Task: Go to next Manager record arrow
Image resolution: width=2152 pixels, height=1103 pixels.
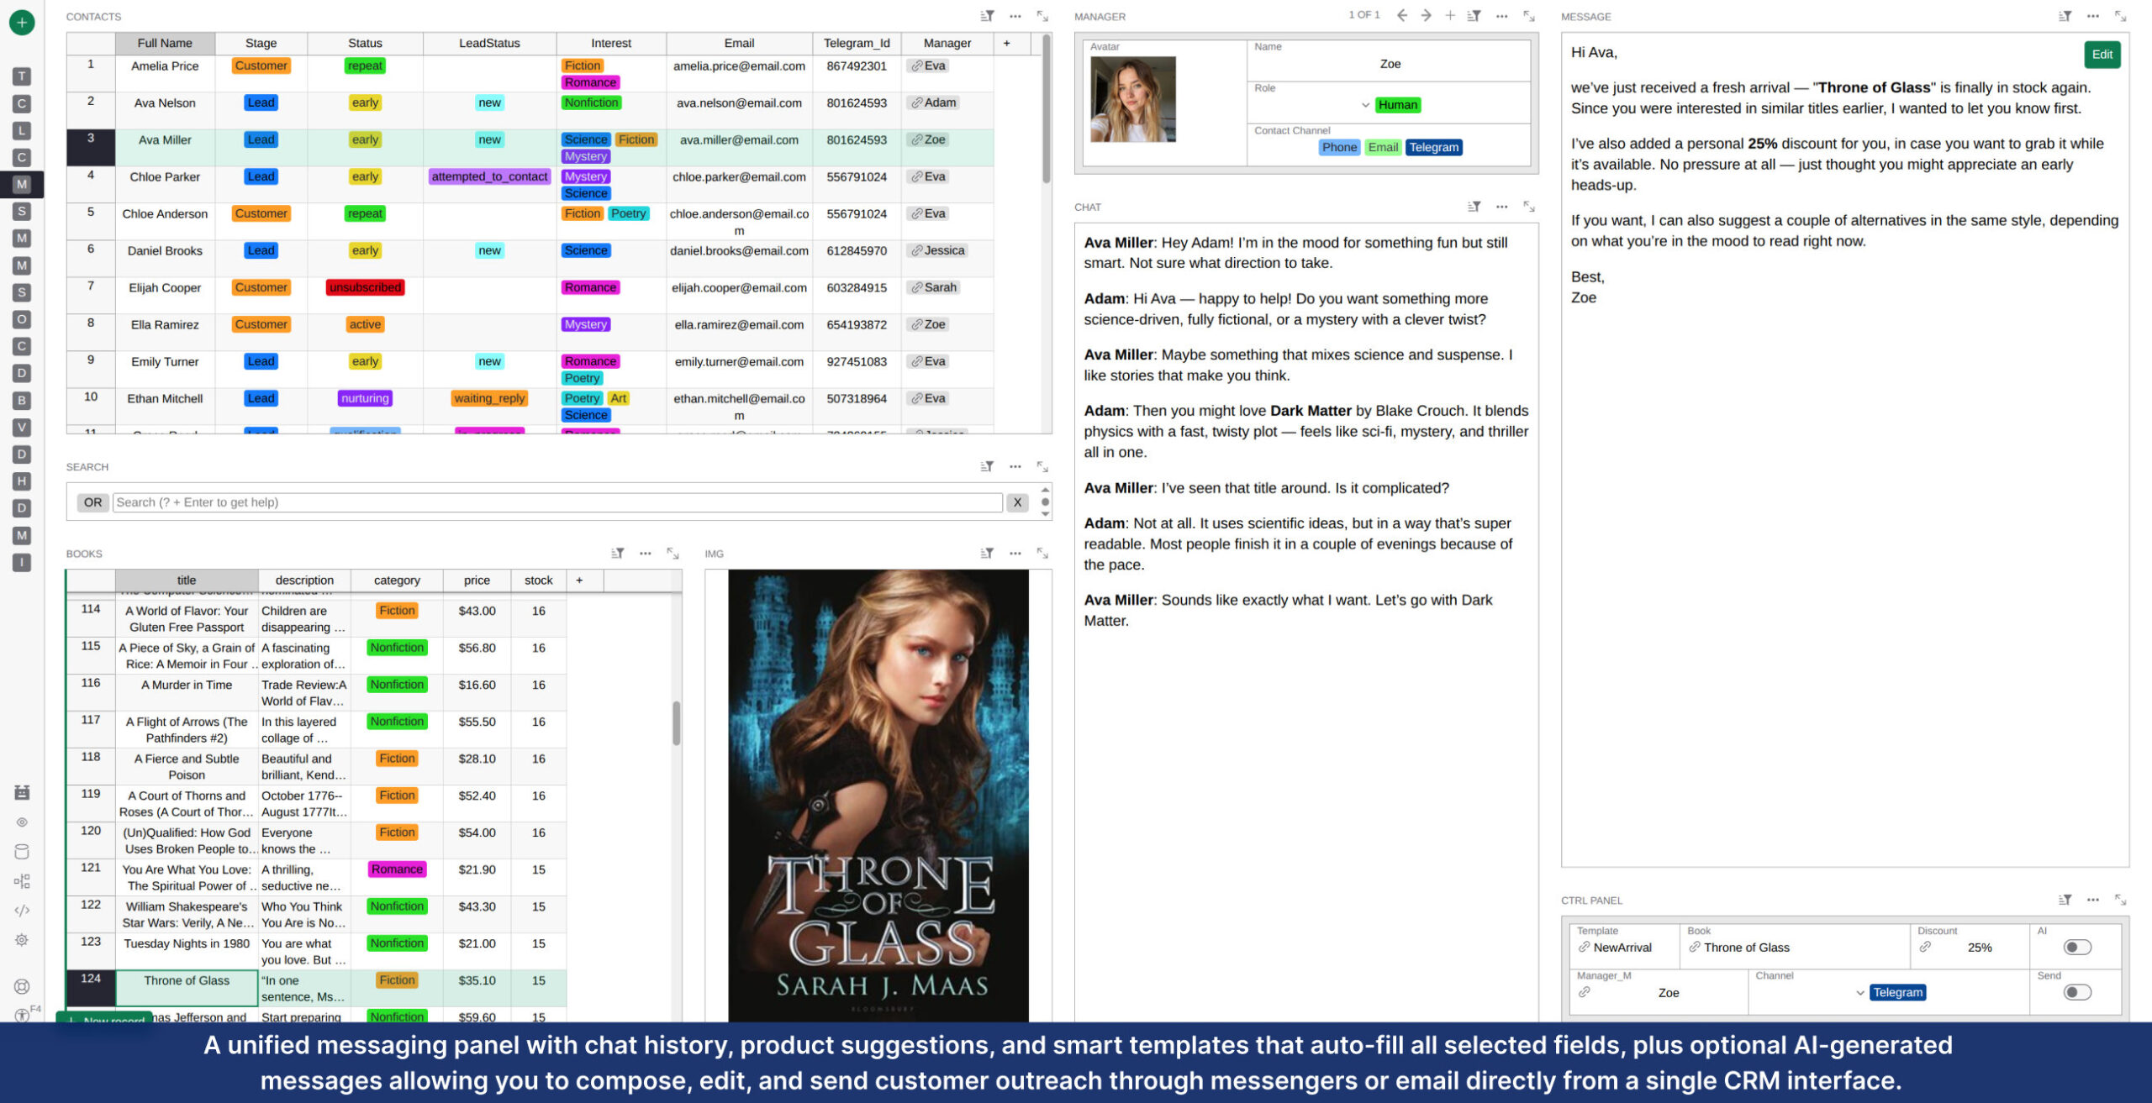Action: click(x=1426, y=16)
